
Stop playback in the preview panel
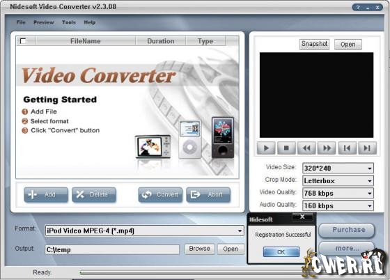pos(286,148)
